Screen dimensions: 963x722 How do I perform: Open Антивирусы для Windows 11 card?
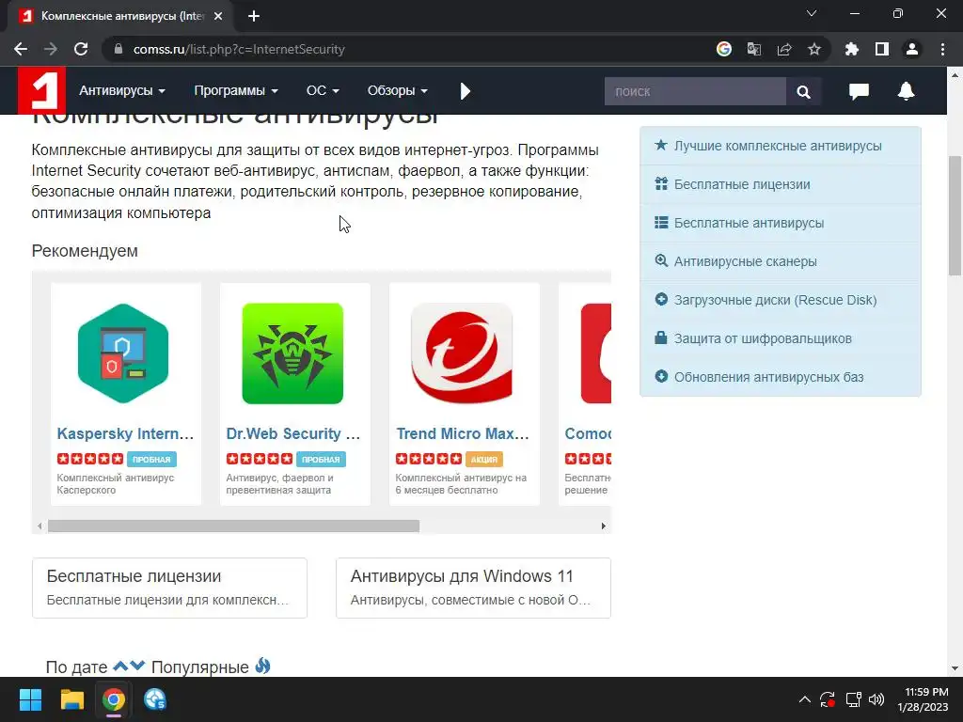pos(474,588)
